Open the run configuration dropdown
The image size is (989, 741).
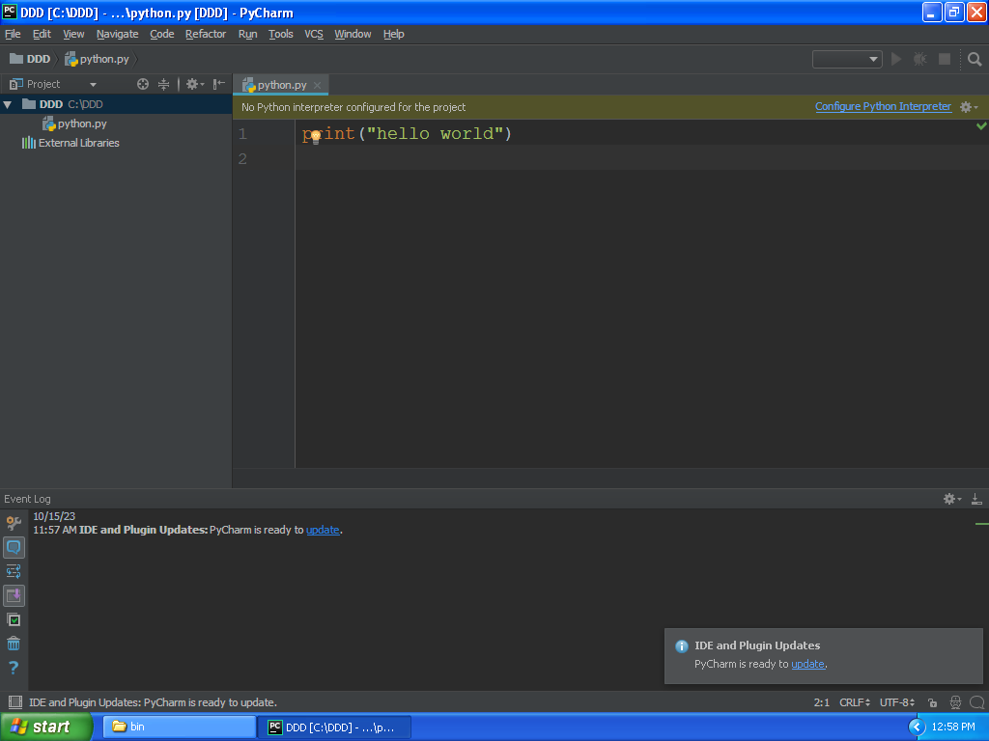click(847, 59)
